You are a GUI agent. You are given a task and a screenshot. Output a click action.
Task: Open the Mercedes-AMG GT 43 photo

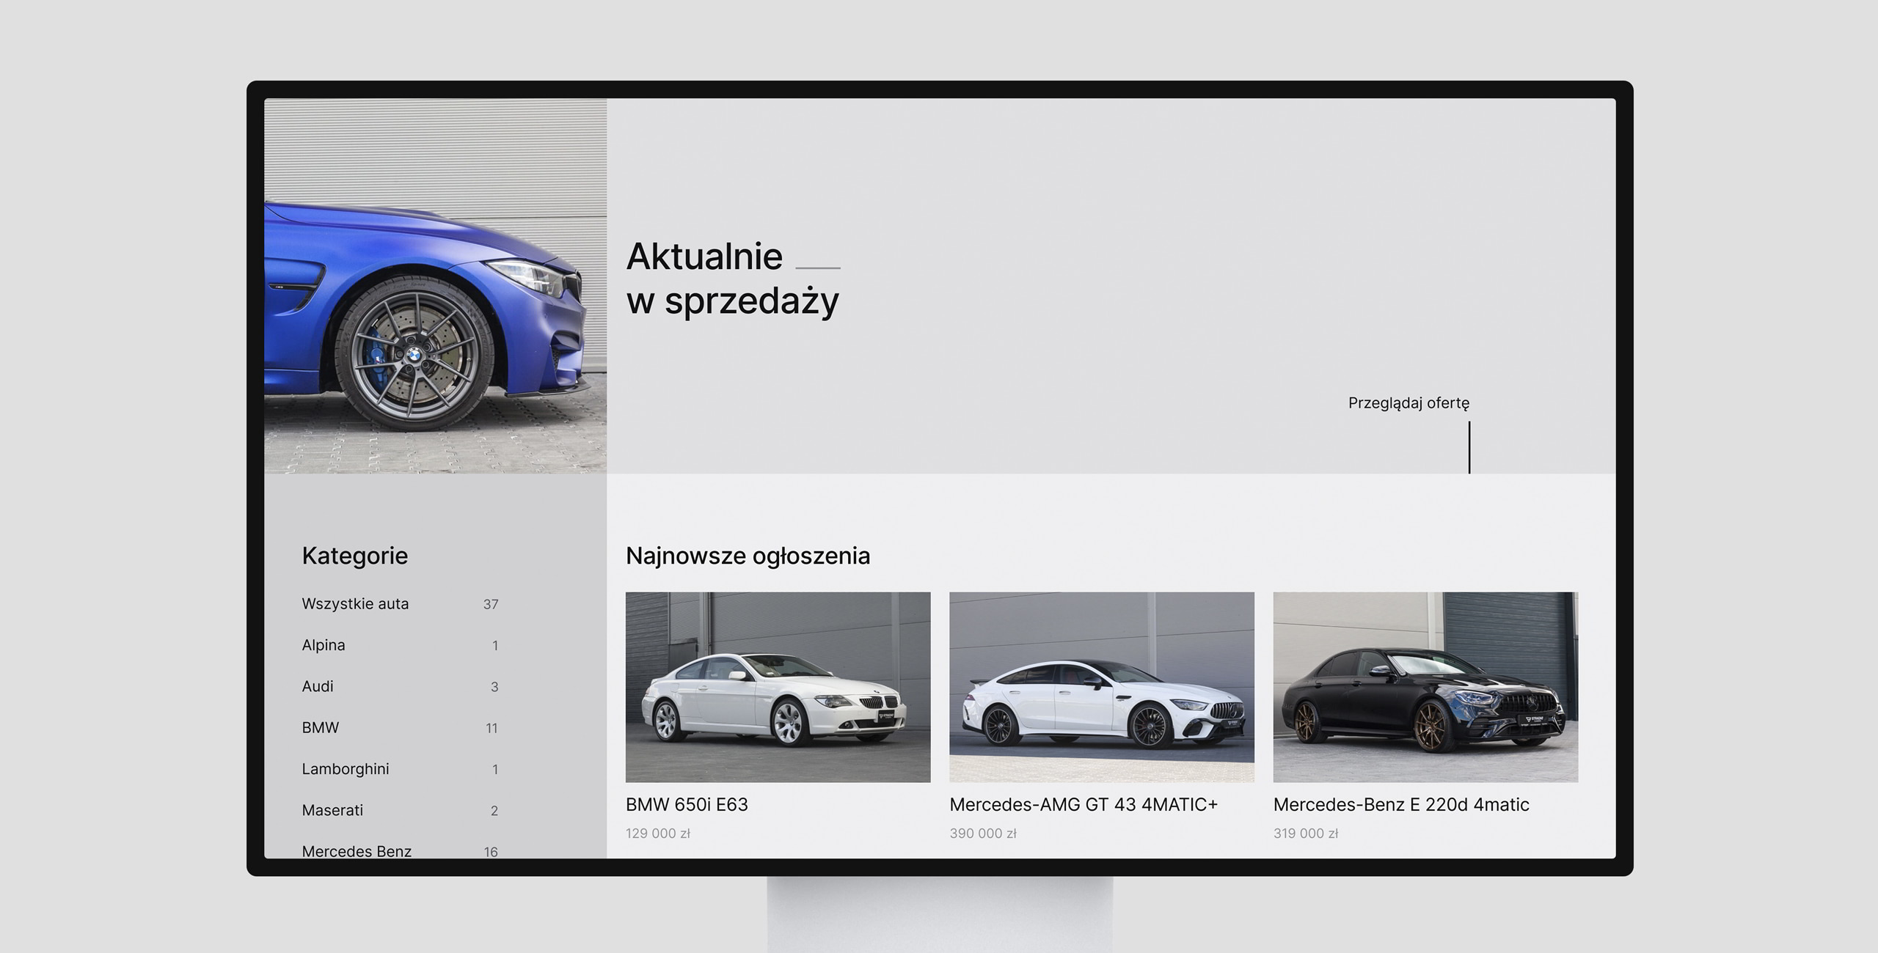pyautogui.click(x=1101, y=687)
